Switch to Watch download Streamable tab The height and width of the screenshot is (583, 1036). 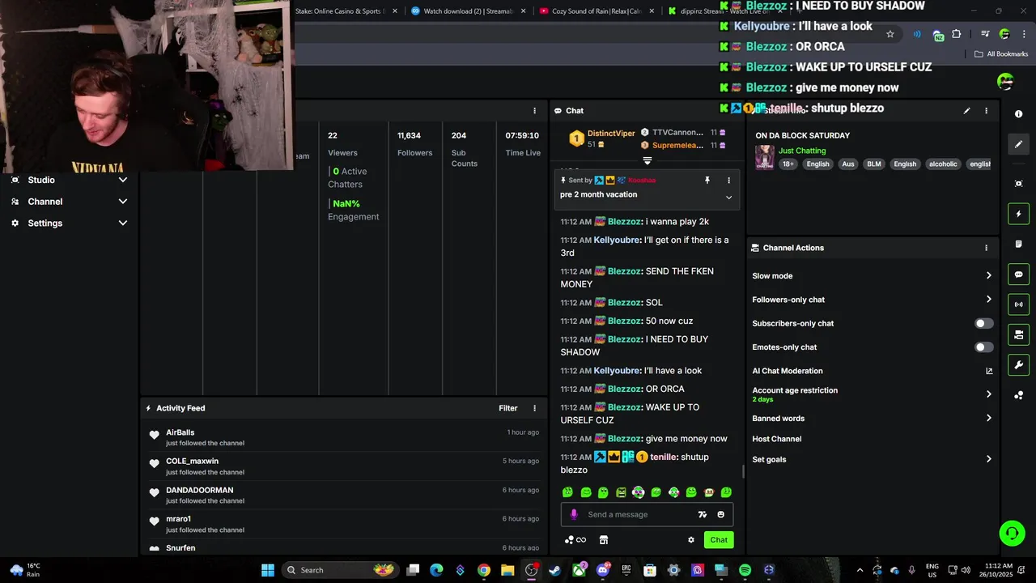point(467,11)
